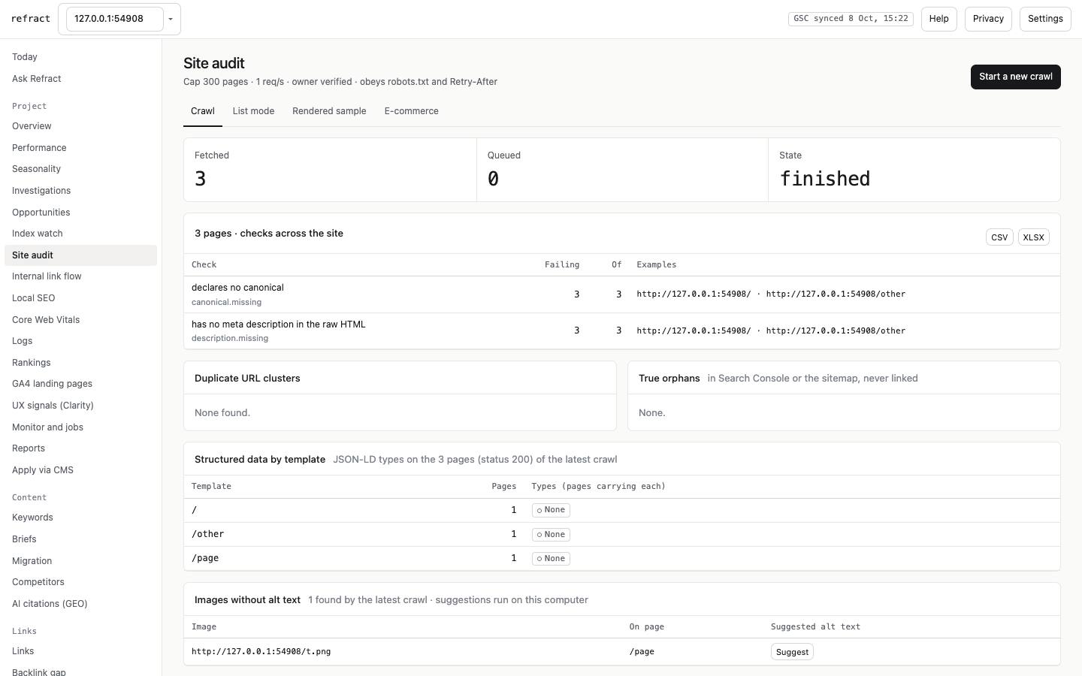Screen dimensions: 1082x676
Task: Click the None badge for /other
Action: click(551, 535)
